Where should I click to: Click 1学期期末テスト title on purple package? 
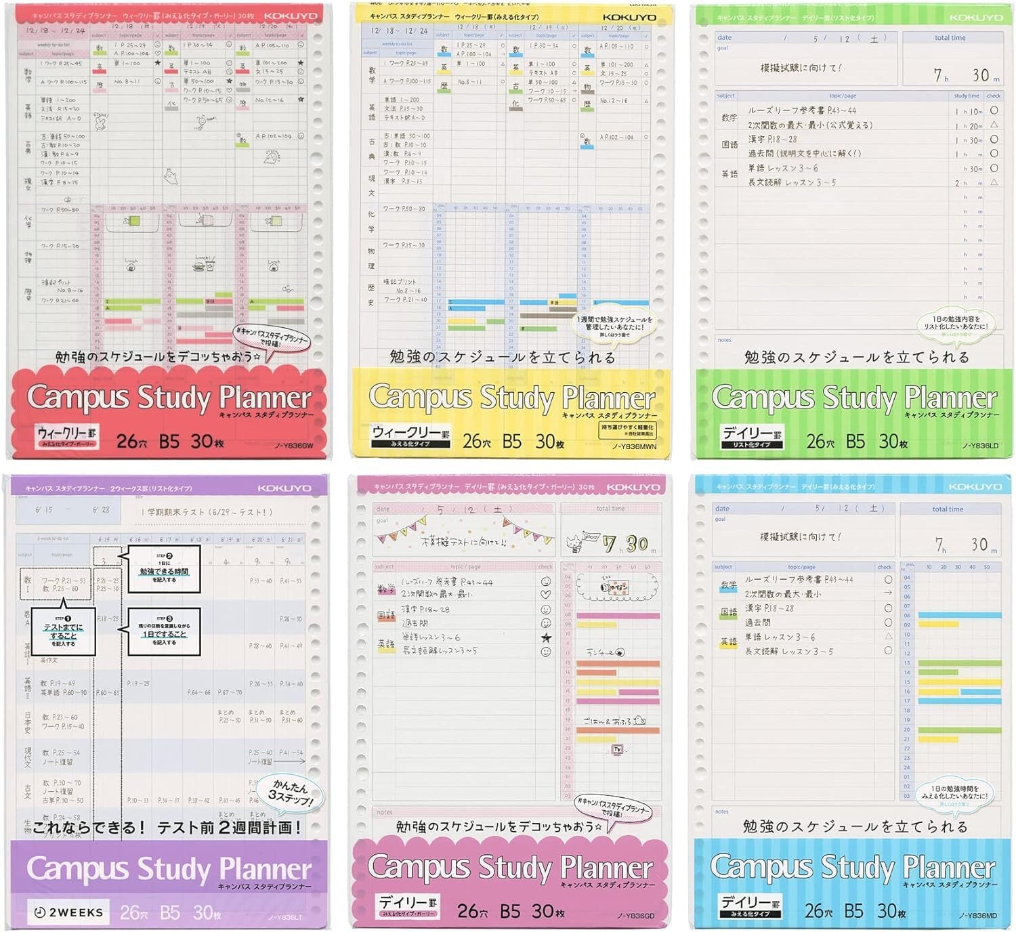[207, 512]
